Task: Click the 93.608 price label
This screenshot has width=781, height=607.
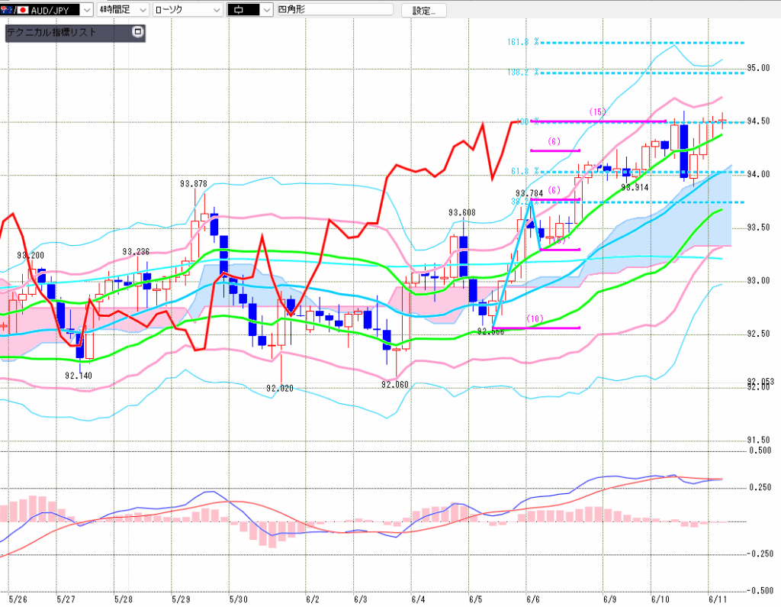Action: click(461, 212)
